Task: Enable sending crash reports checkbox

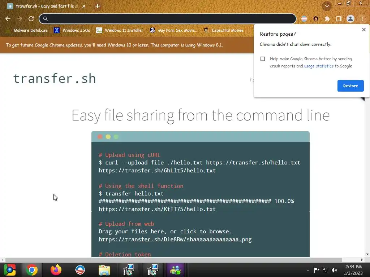Action: coord(263,59)
